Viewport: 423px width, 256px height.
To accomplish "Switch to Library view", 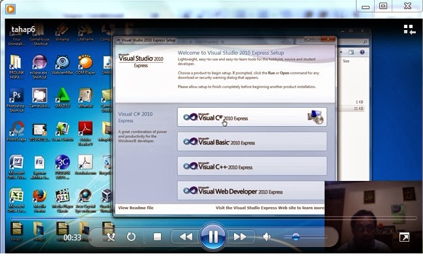I will (x=409, y=29).
